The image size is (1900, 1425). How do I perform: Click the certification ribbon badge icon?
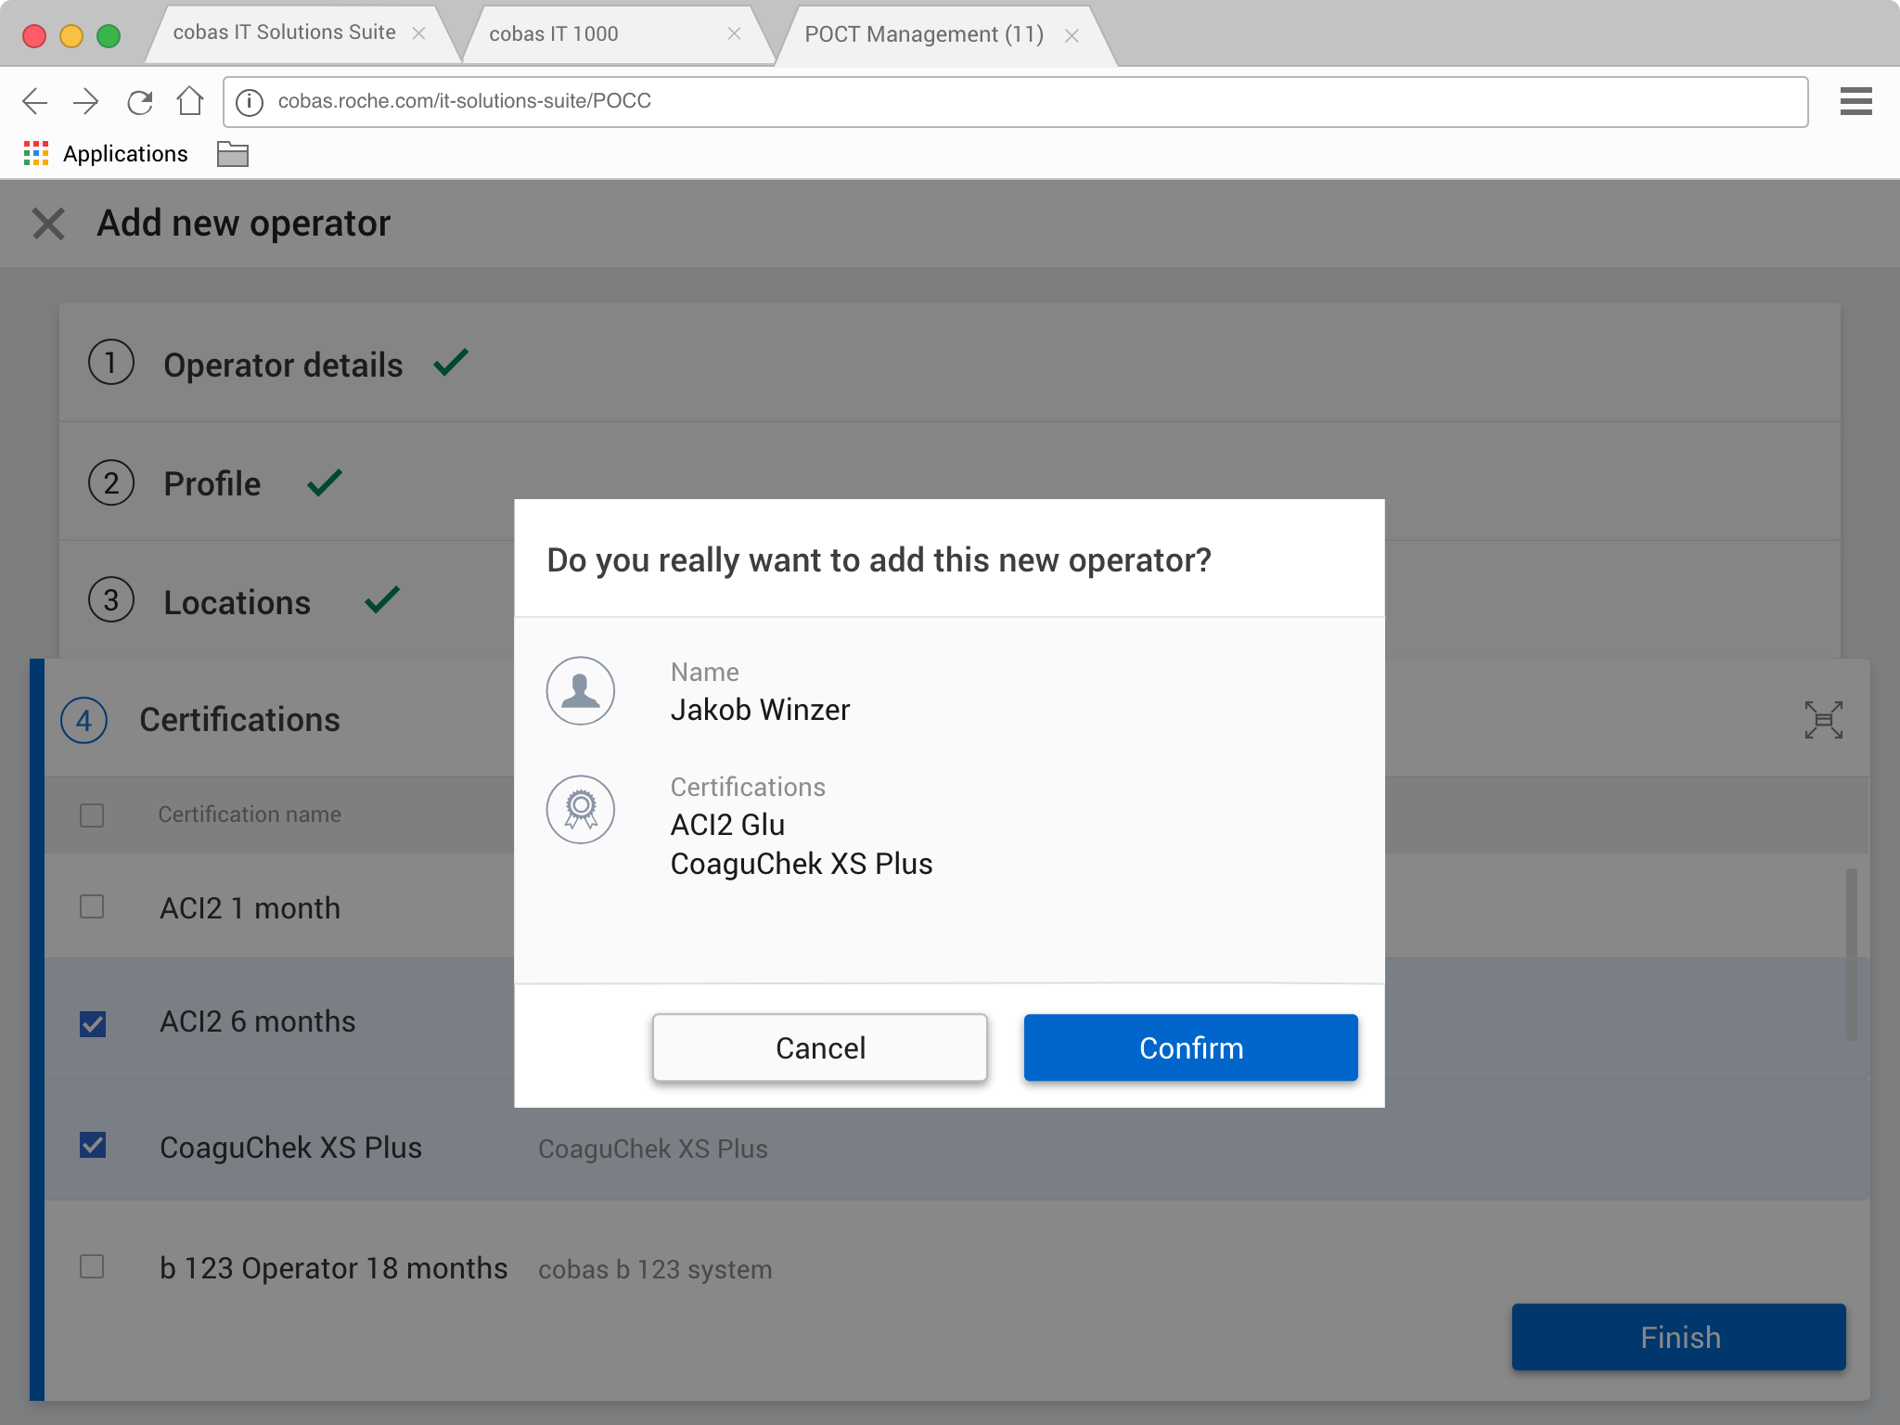click(x=581, y=809)
